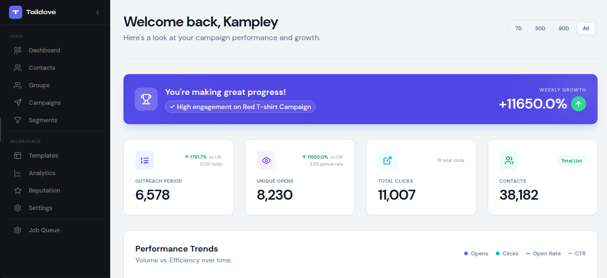Click the Reputation star icon

coord(18,190)
